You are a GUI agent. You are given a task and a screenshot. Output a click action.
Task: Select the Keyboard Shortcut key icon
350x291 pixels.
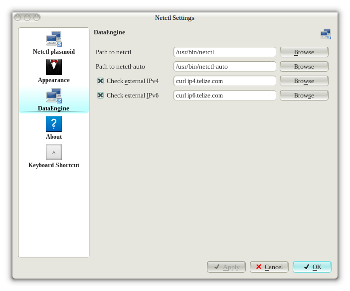[x=54, y=152]
